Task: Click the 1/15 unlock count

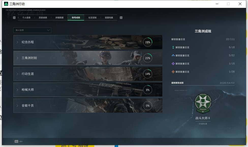Action: [x=231, y=63]
